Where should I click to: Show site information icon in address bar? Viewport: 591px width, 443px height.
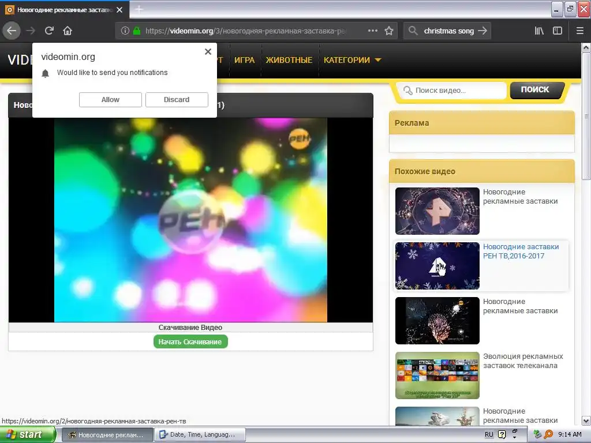[125, 31]
